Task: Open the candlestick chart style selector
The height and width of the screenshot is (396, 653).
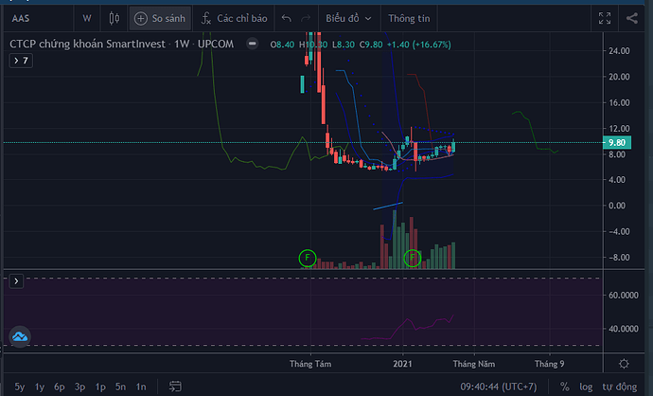Action: [x=115, y=18]
